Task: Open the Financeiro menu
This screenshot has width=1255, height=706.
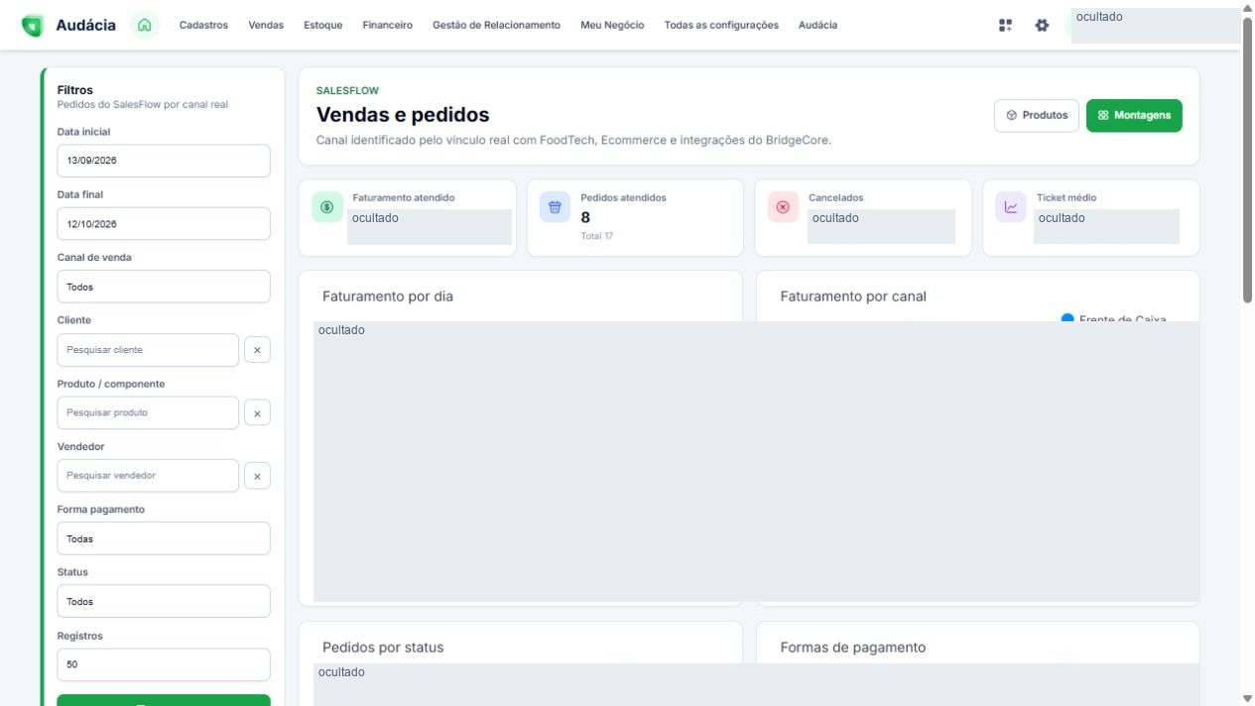Action: click(x=388, y=25)
